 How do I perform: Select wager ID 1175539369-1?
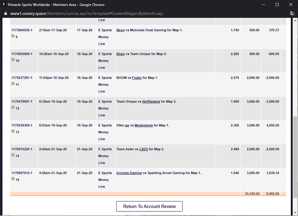[x=22, y=125]
